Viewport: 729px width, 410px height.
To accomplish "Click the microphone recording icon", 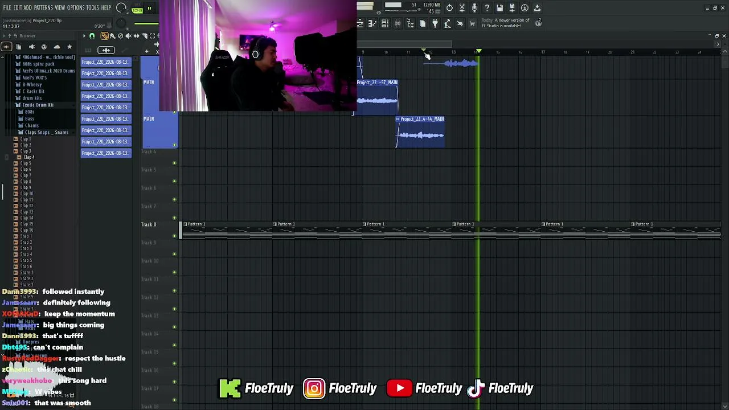I will click(x=474, y=8).
